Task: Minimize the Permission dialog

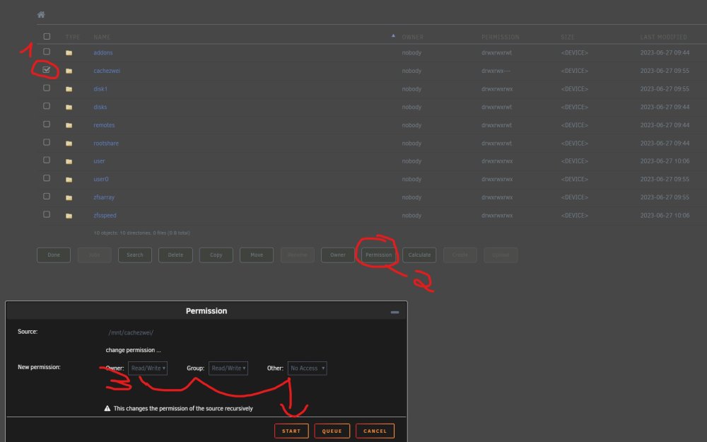Action: (x=395, y=312)
